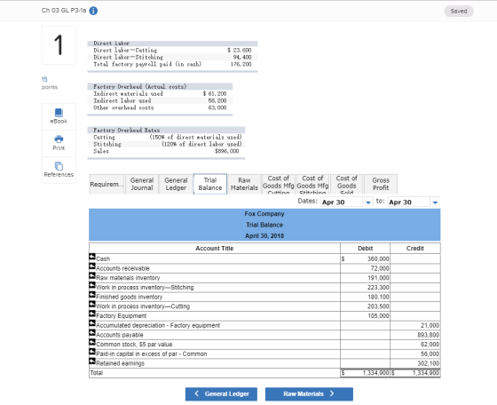The image size is (497, 405).
Task: Click the Retained earnings row icon
Action: 92,361
